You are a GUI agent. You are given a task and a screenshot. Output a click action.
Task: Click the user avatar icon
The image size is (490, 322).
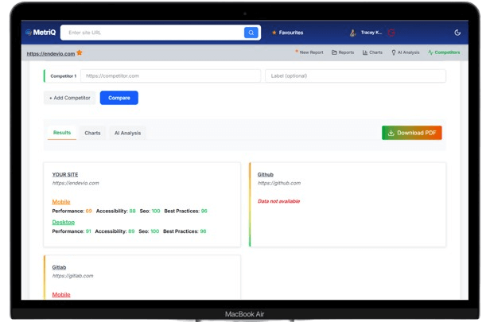tap(353, 33)
